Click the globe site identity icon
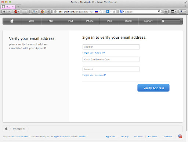The height and width of the screenshot is (142, 188). tap(55, 12)
